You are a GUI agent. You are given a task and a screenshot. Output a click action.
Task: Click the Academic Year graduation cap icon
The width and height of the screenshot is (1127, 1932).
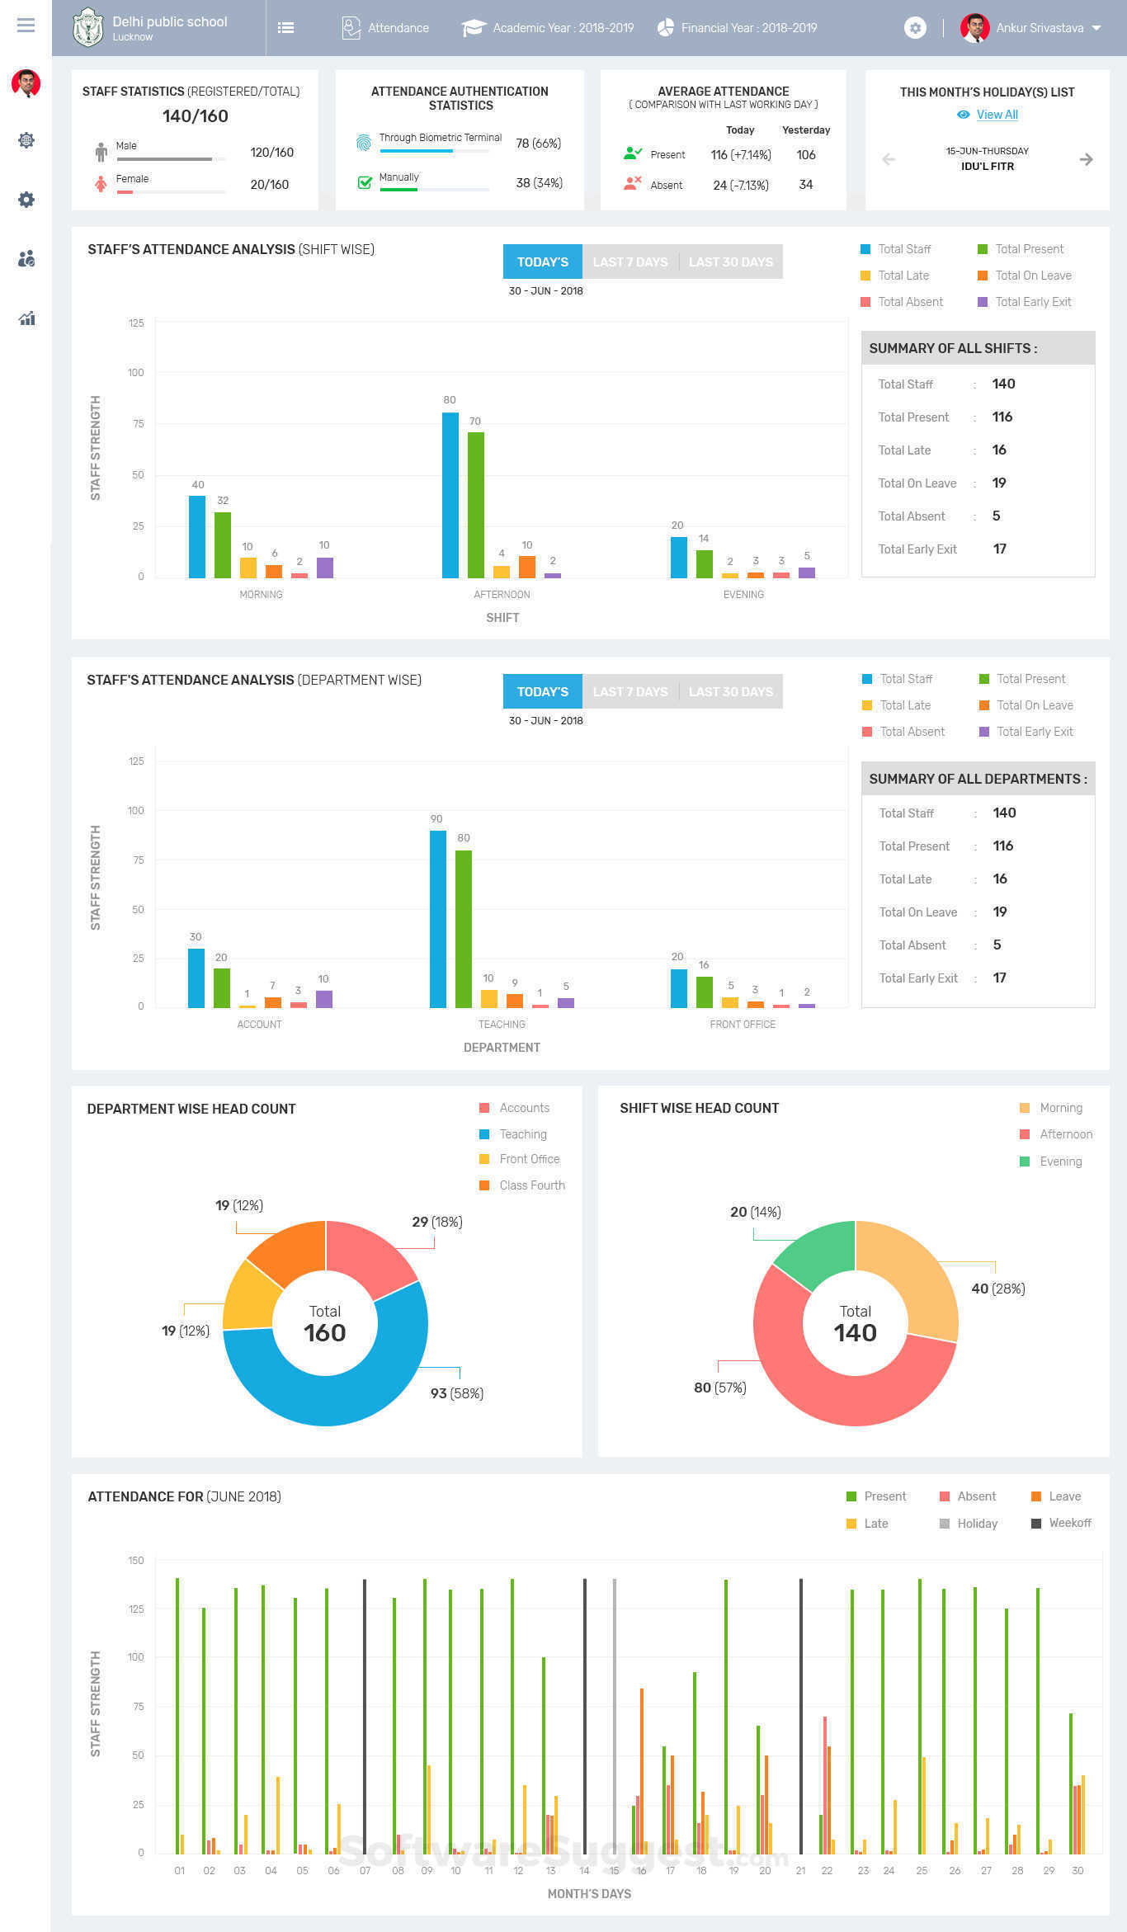[473, 28]
